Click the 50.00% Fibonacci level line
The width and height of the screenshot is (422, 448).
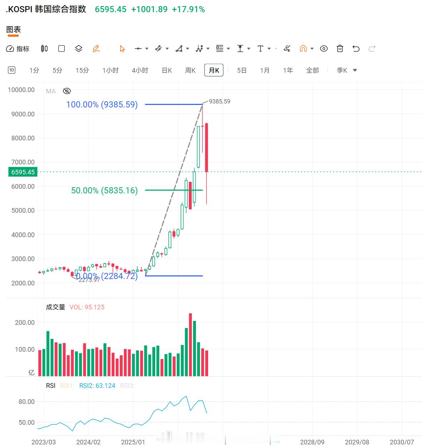(x=174, y=190)
